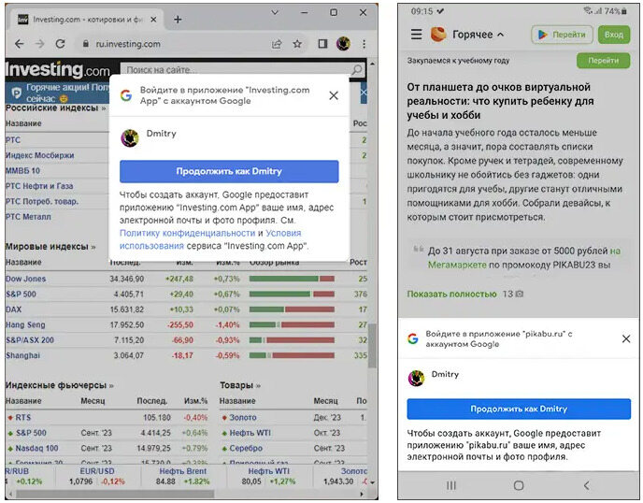Viewport: 643px width, 503px height.
Task: Click the site search field Поиск на сайте
Action: [x=187, y=70]
